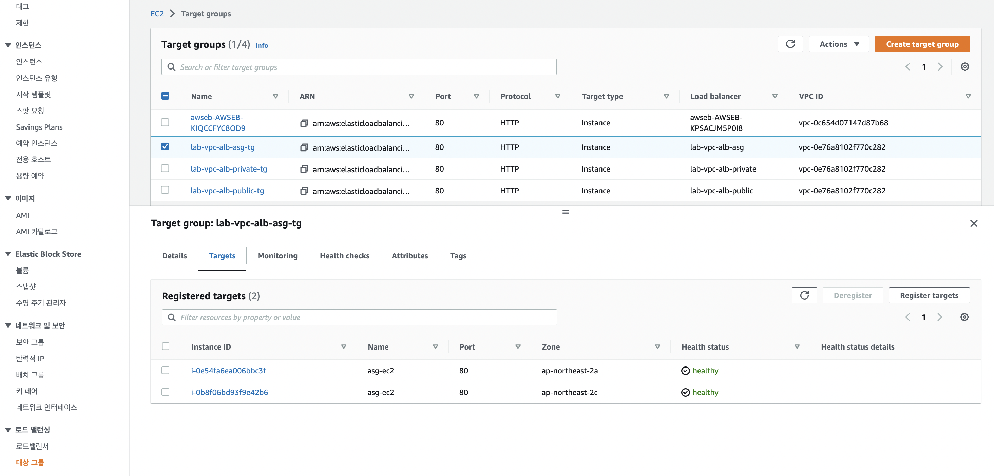Close the target group details panel
This screenshot has width=994, height=476.
click(x=974, y=223)
